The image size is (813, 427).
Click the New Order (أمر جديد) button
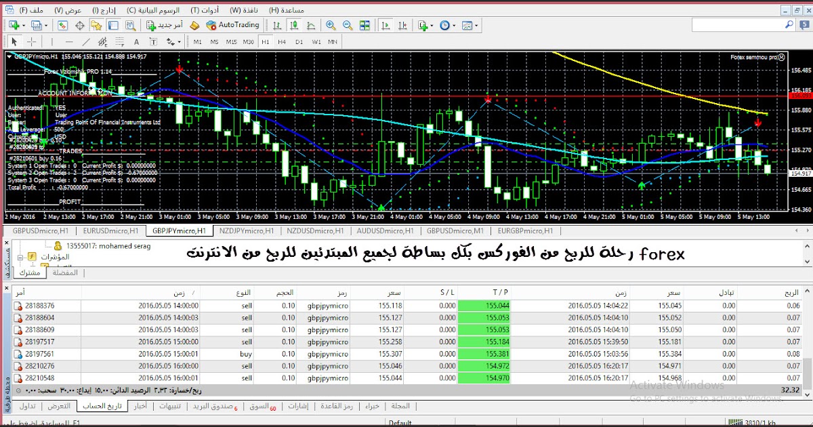[x=164, y=25]
